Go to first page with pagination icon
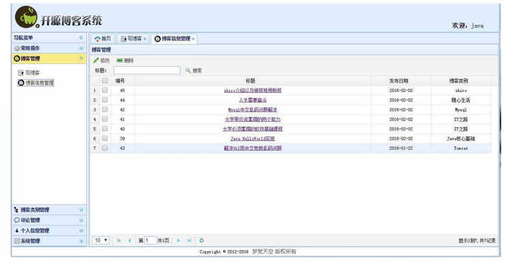Viewport: 512px width, 263px height. pyautogui.click(x=119, y=241)
